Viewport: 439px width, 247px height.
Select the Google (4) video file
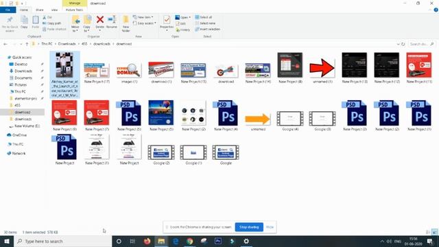tap(290, 118)
